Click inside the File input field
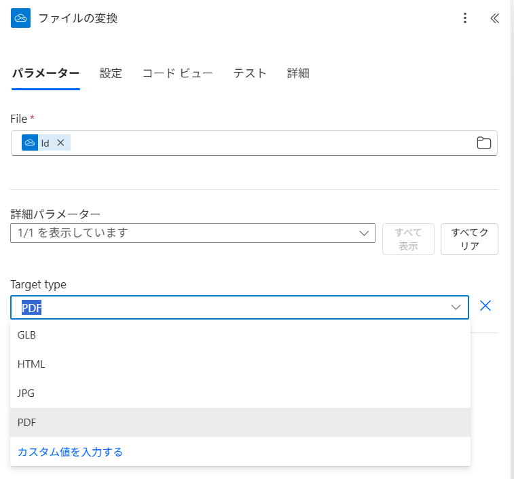514x479 pixels. click(x=272, y=142)
